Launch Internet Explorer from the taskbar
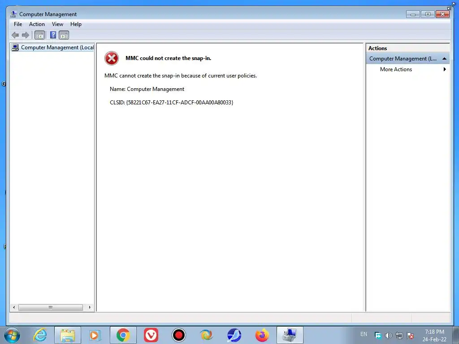Image resolution: width=459 pixels, height=344 pixels. point(40,335)
